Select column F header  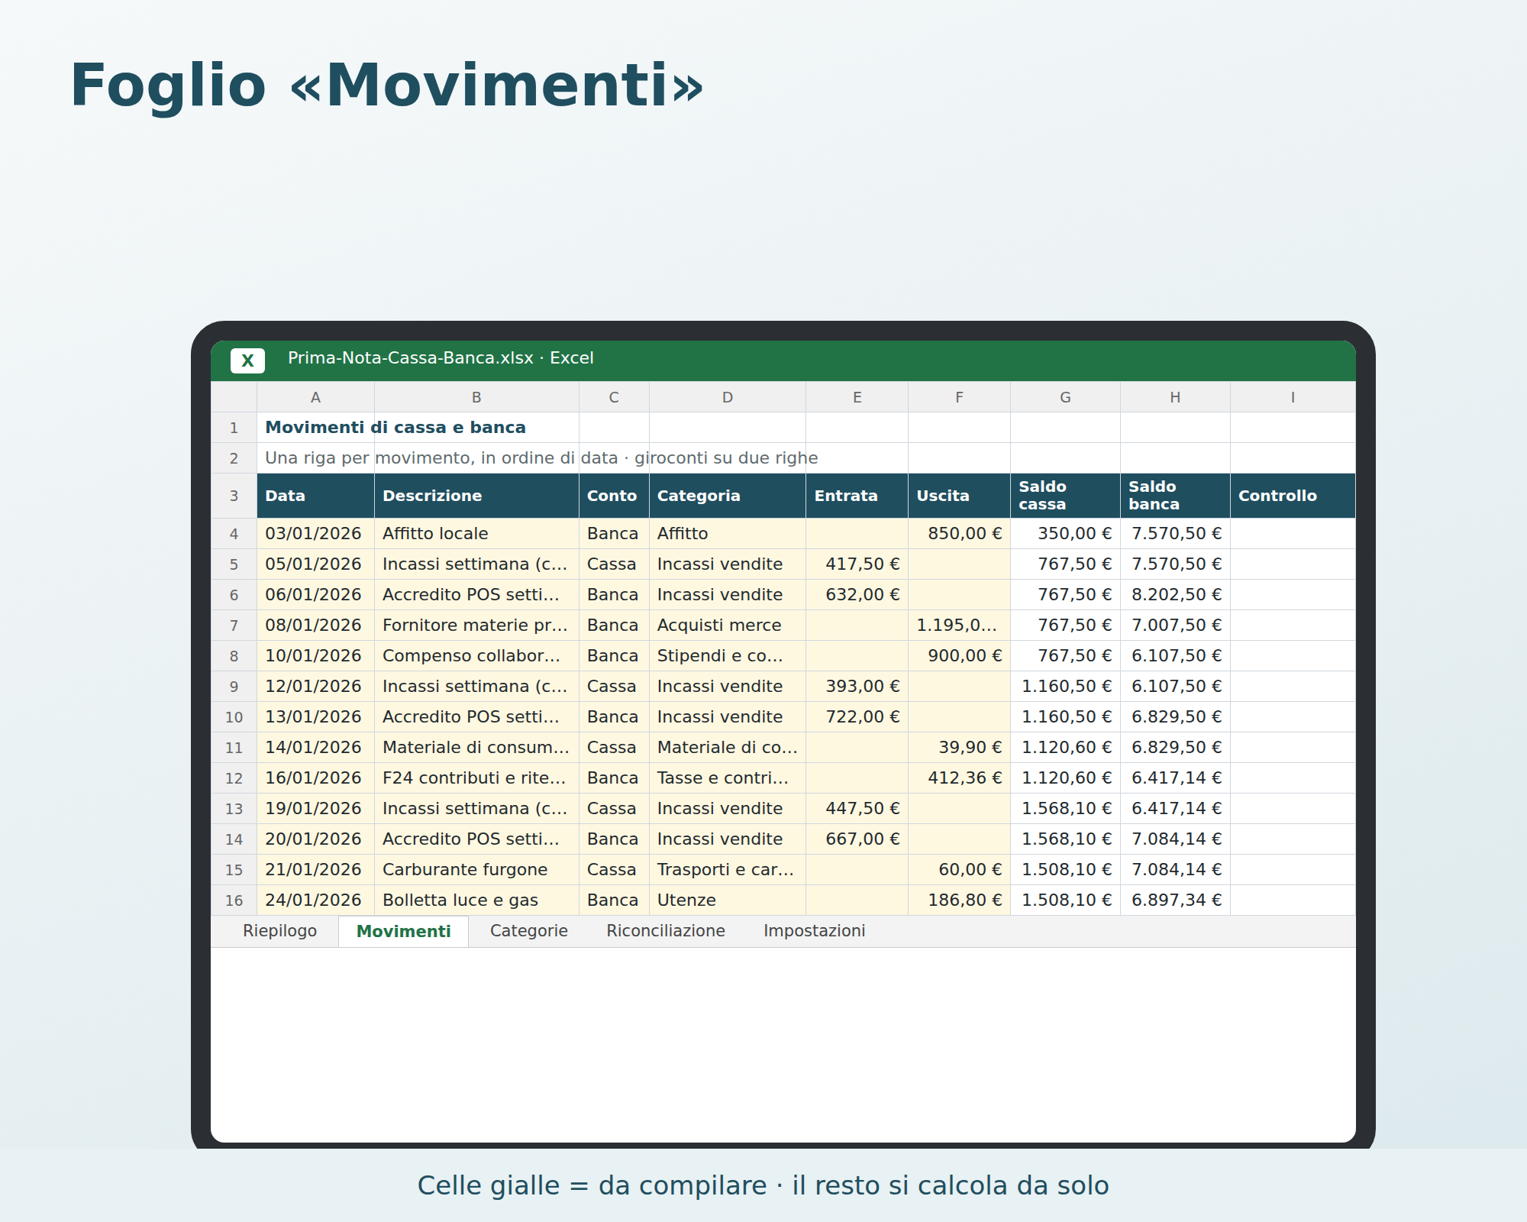tap(959, 397)
